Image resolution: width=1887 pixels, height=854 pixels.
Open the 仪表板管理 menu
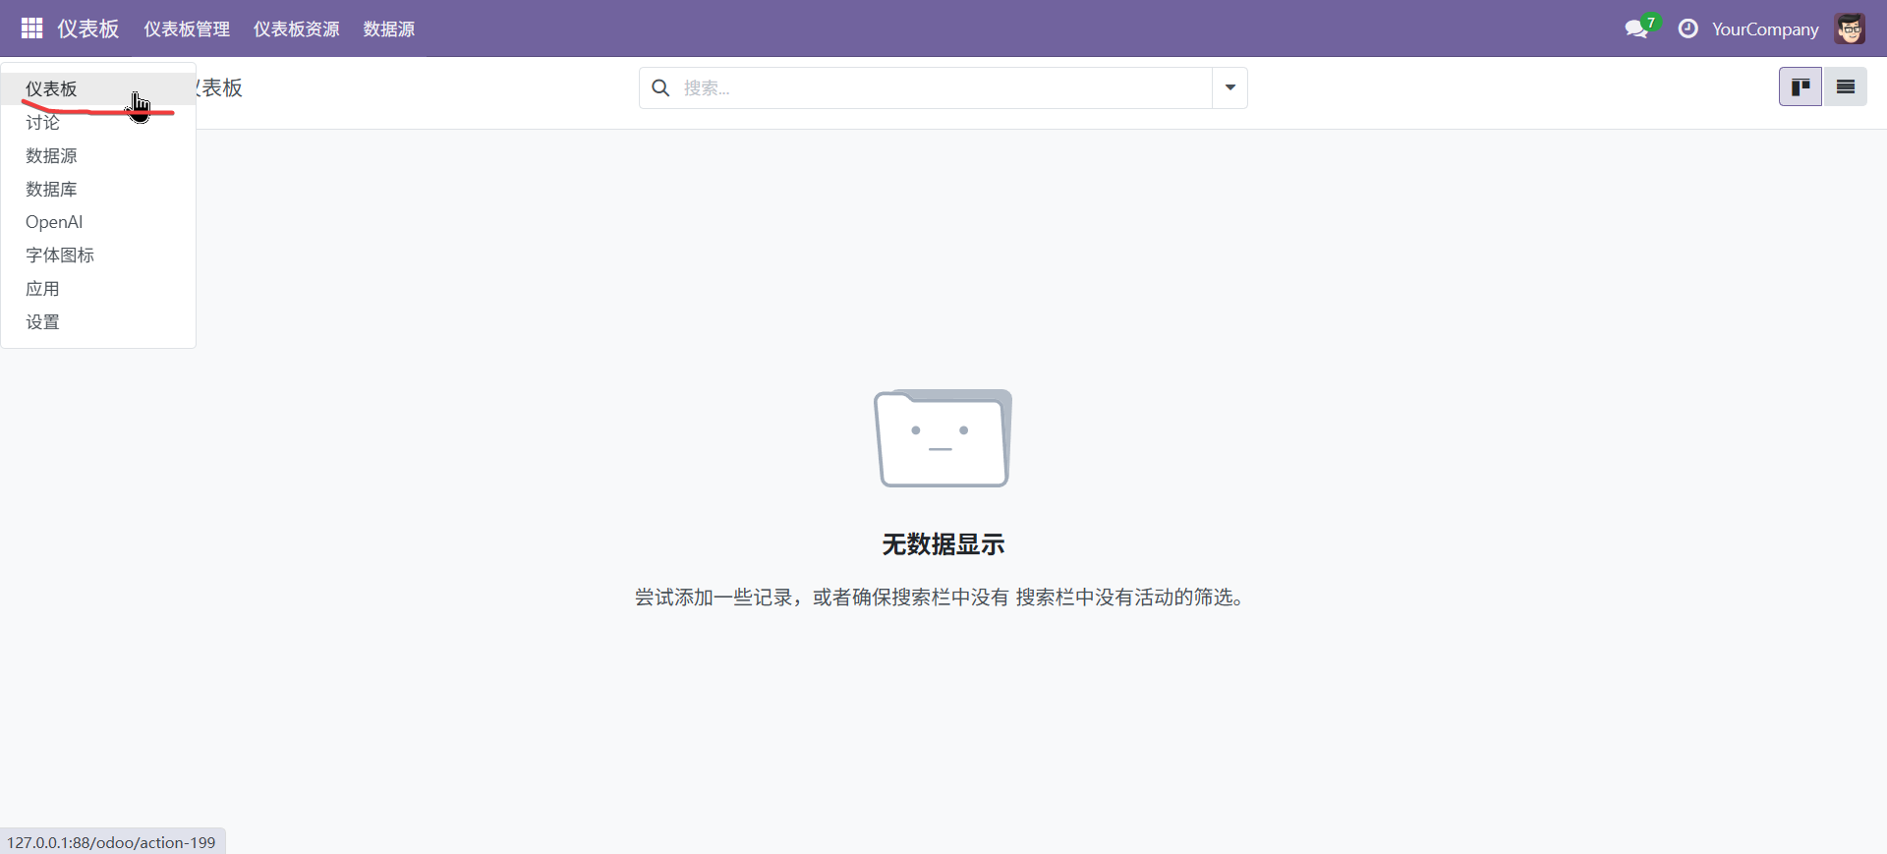click(x=187, y=29)
